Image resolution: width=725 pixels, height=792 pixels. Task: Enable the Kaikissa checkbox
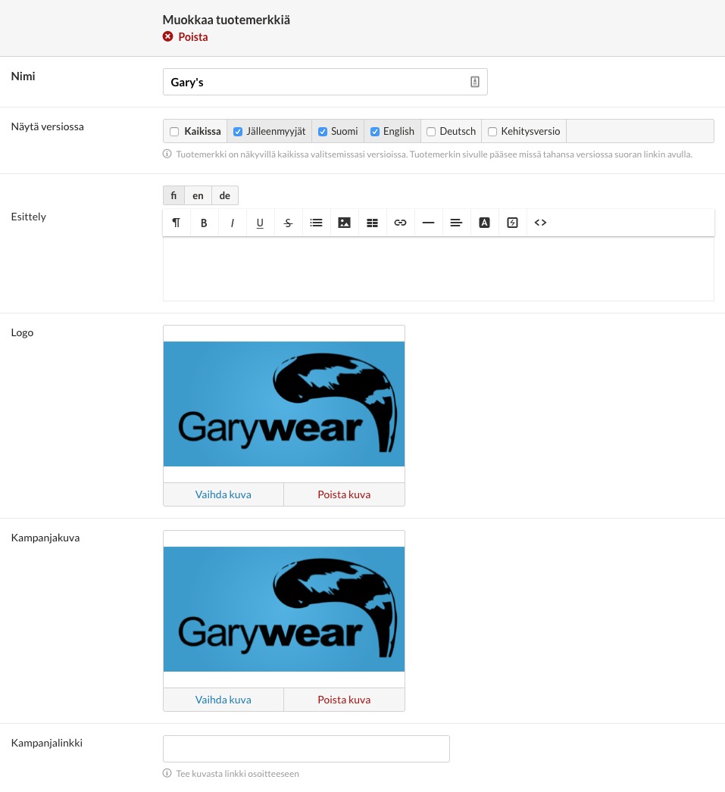coord(174,132)
